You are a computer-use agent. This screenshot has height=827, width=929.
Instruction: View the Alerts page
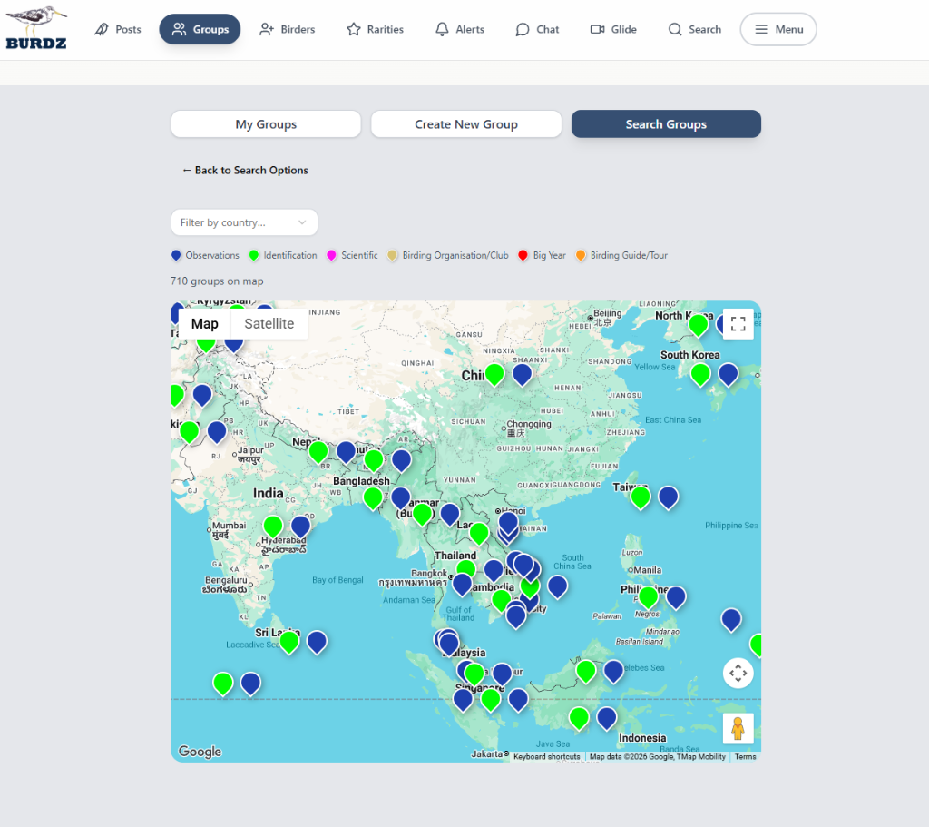coord(460,29)
